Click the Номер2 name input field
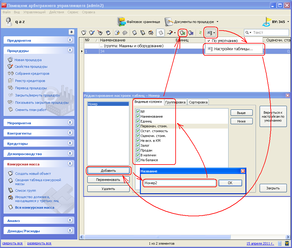 coord(180,183)
